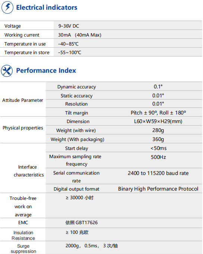Select Binary High Performance Protocol text

[158, 189]
